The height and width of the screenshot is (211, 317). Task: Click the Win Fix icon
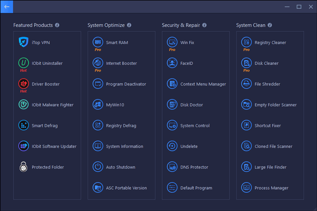tap(172, 42)
